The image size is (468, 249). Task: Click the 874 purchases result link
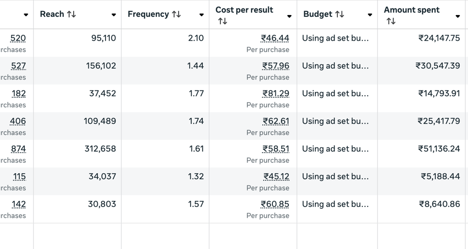coord(18,149)
